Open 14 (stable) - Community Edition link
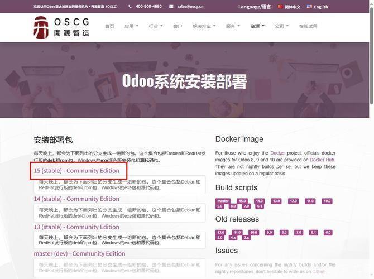 pyautogui.click(x=76, y=199)
